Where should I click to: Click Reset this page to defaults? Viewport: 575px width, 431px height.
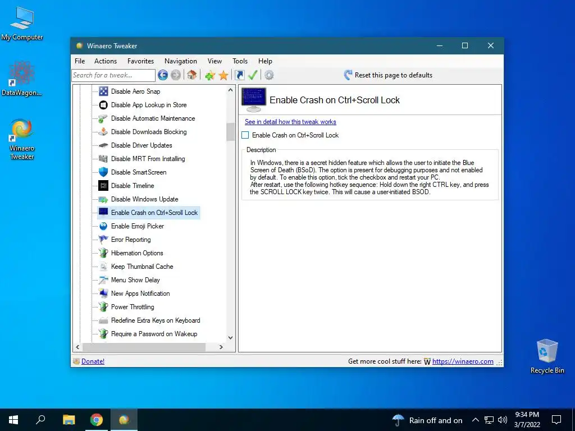388,75
